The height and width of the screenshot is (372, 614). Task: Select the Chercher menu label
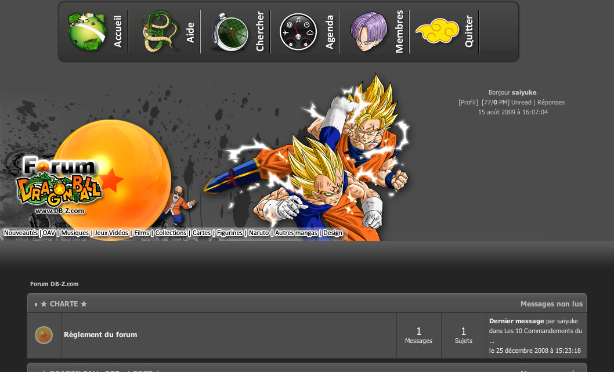coord(260,31)
